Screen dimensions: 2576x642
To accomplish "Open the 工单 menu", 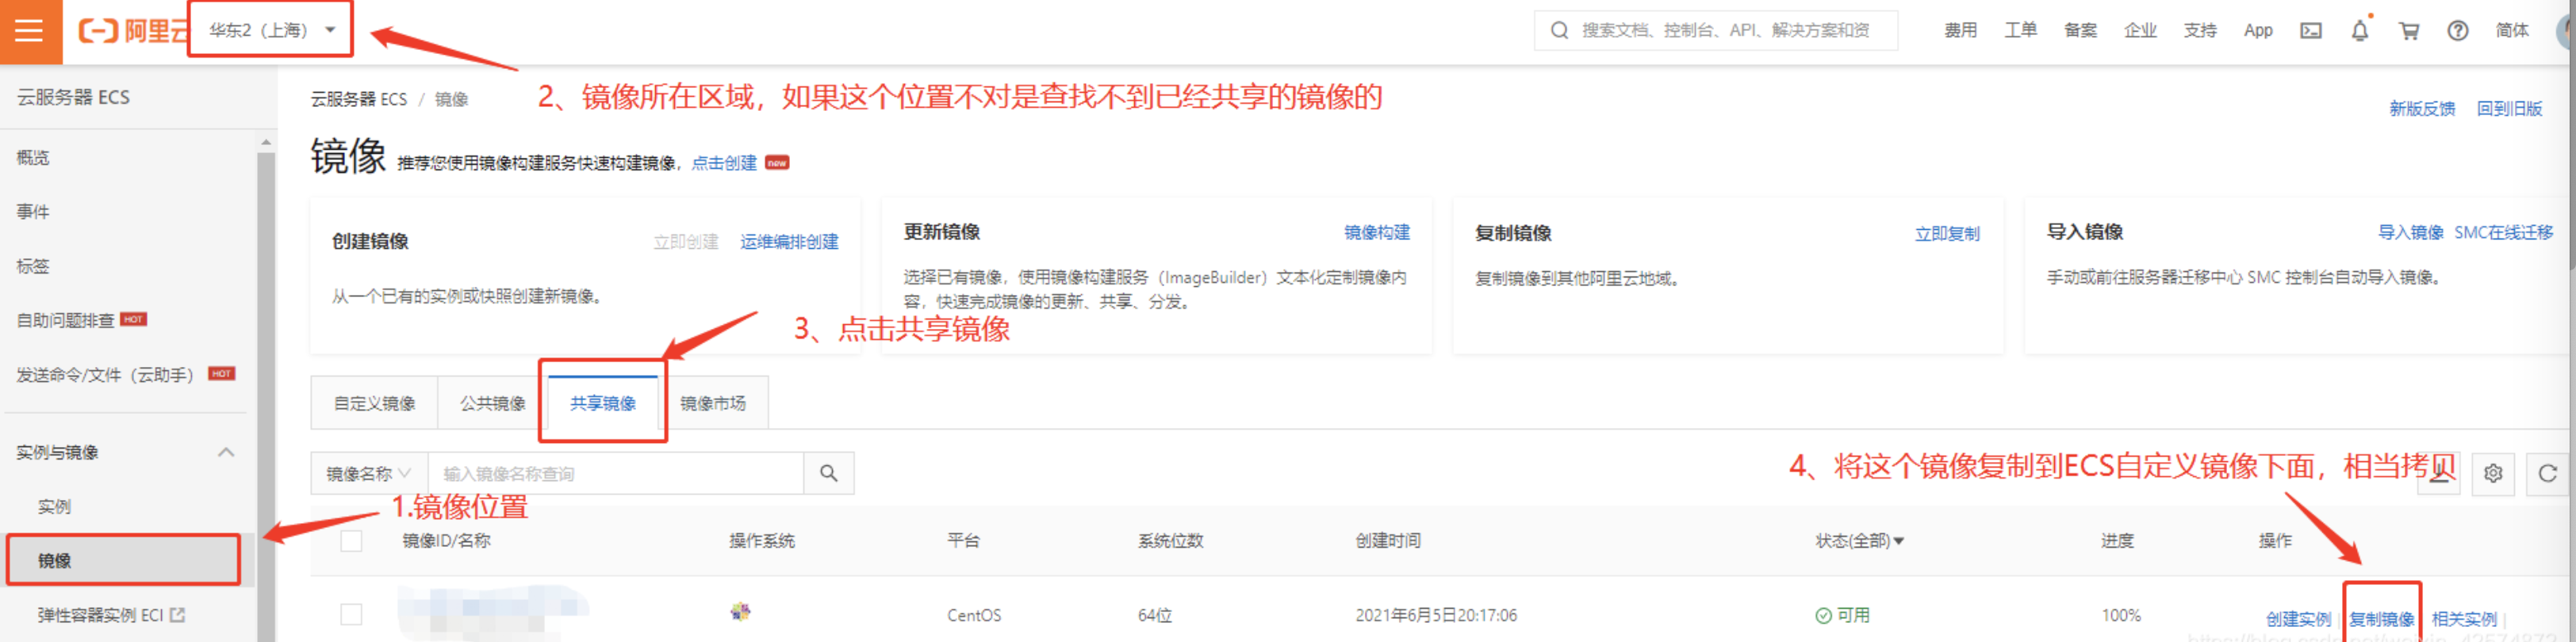I will point(2020,30).
